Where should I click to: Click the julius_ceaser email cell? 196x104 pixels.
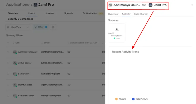[x=52, y=63]
